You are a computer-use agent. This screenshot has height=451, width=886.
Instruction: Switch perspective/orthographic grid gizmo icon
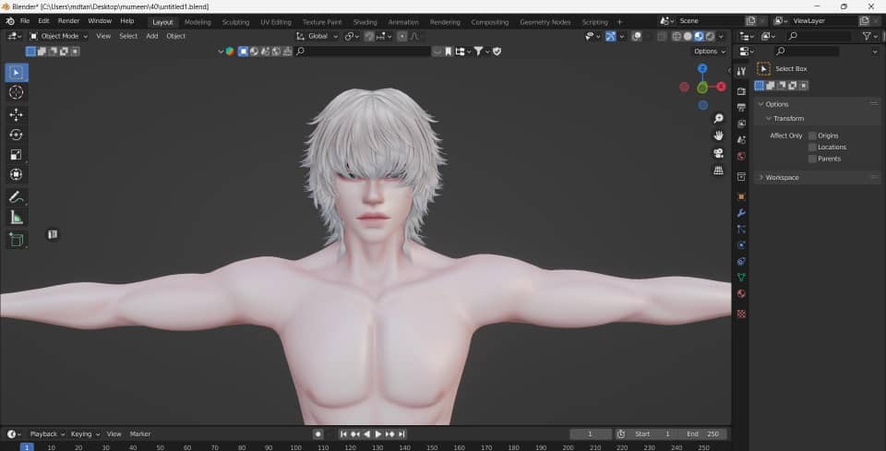click(718, 171)
